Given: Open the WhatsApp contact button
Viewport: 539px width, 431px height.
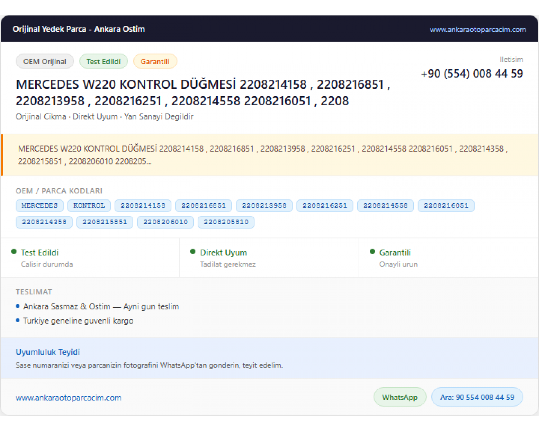Looking at the screenshot, I should 400,397.
